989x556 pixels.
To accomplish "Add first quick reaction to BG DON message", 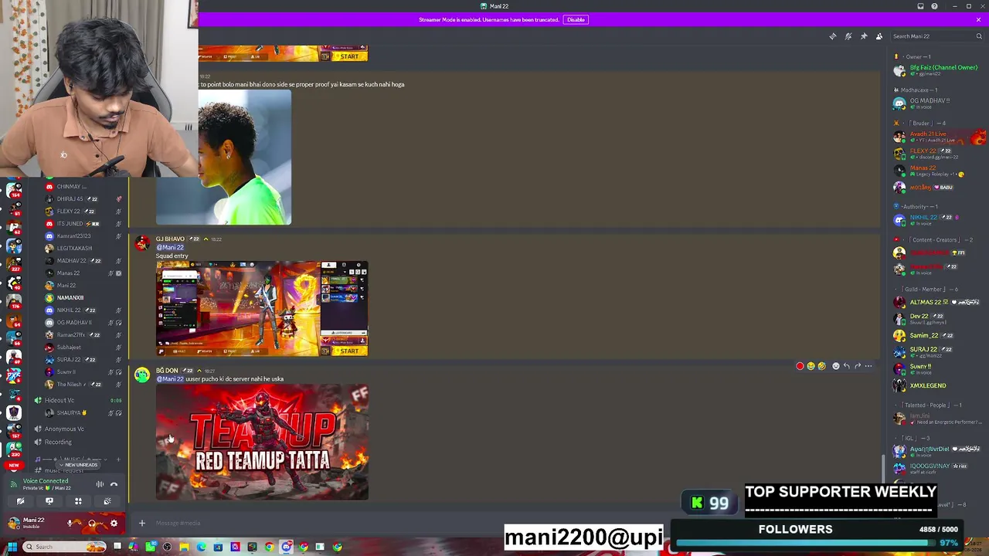I will click(x=800, y=366).
